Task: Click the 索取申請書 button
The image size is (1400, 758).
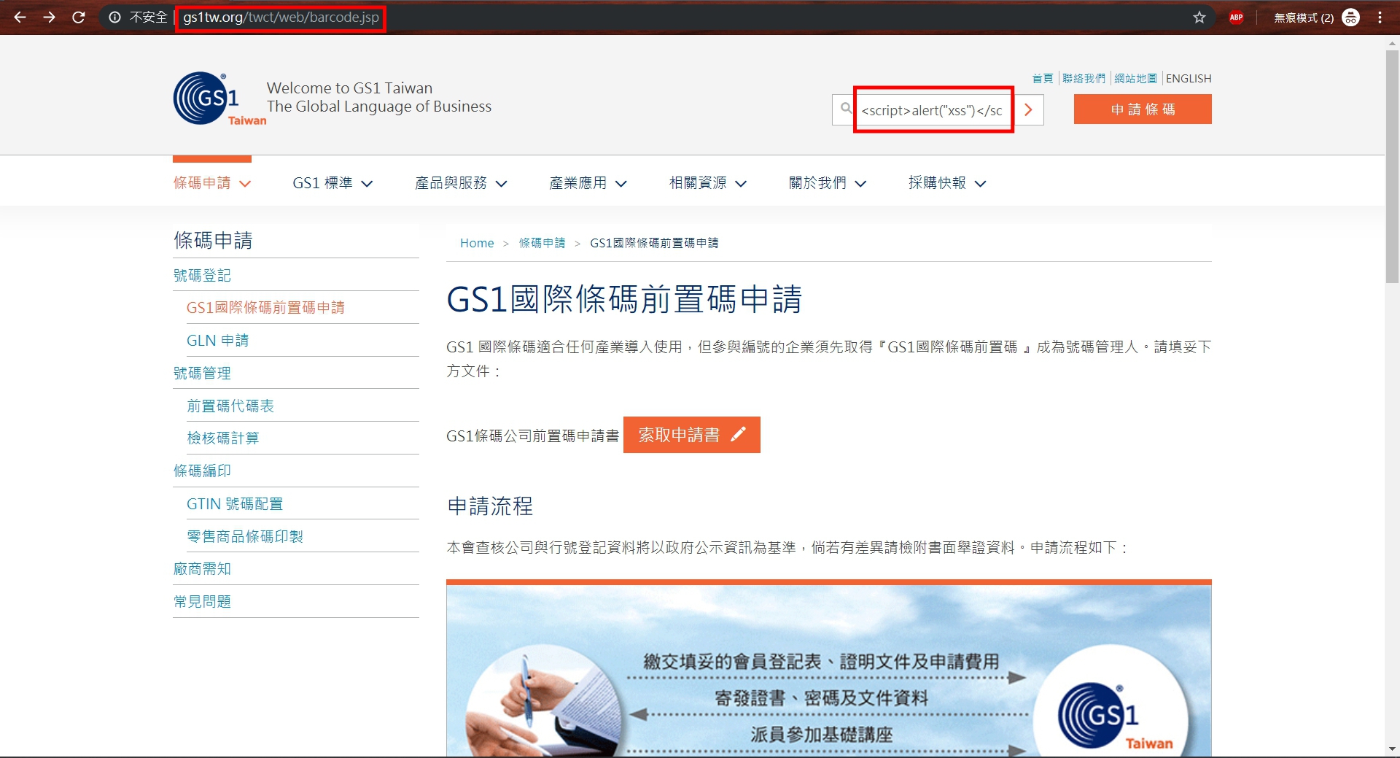Action: 692,435
